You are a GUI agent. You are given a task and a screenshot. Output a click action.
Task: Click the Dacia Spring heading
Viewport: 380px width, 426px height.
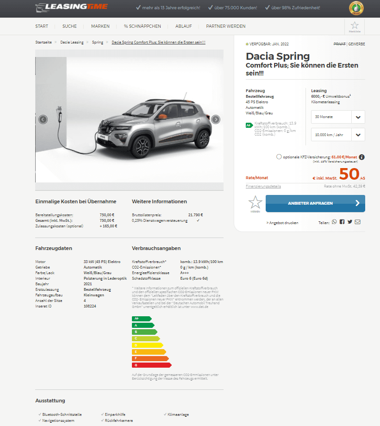[278, 56]
